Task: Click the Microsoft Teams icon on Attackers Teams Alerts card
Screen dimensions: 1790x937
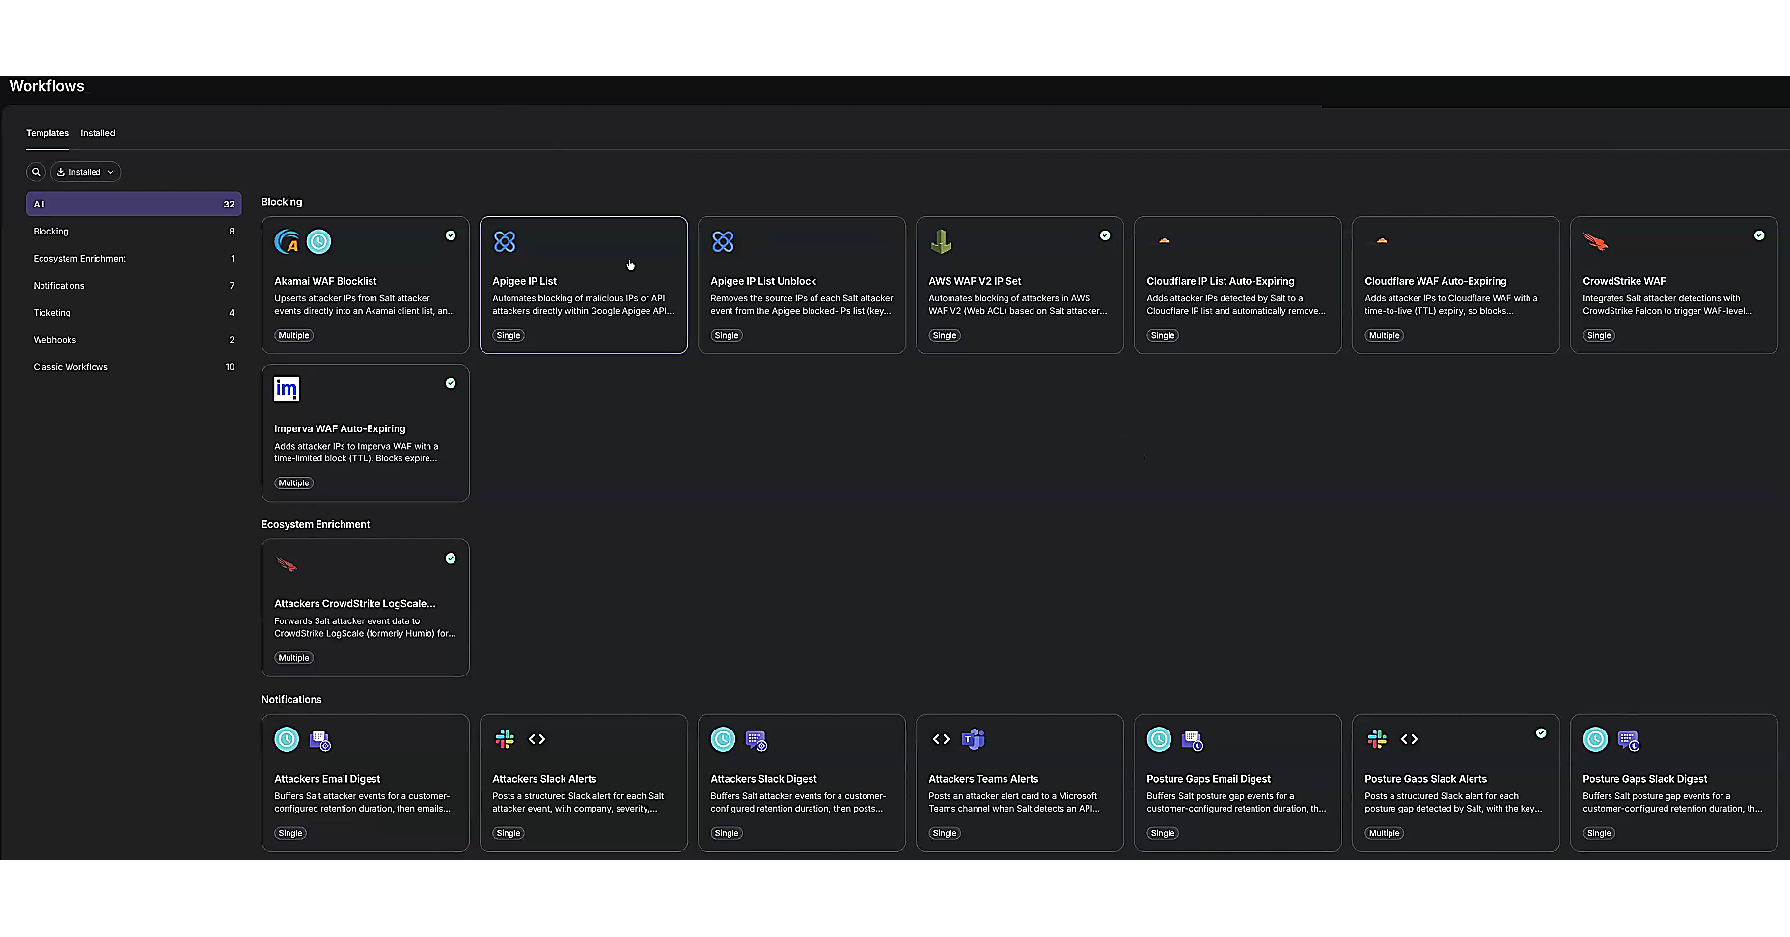Action: tap(974, 739)
